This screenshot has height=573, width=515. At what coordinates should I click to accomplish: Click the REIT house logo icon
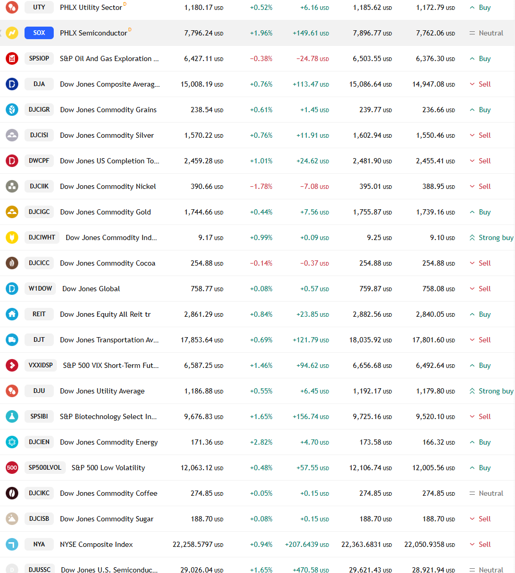[11, 314]
